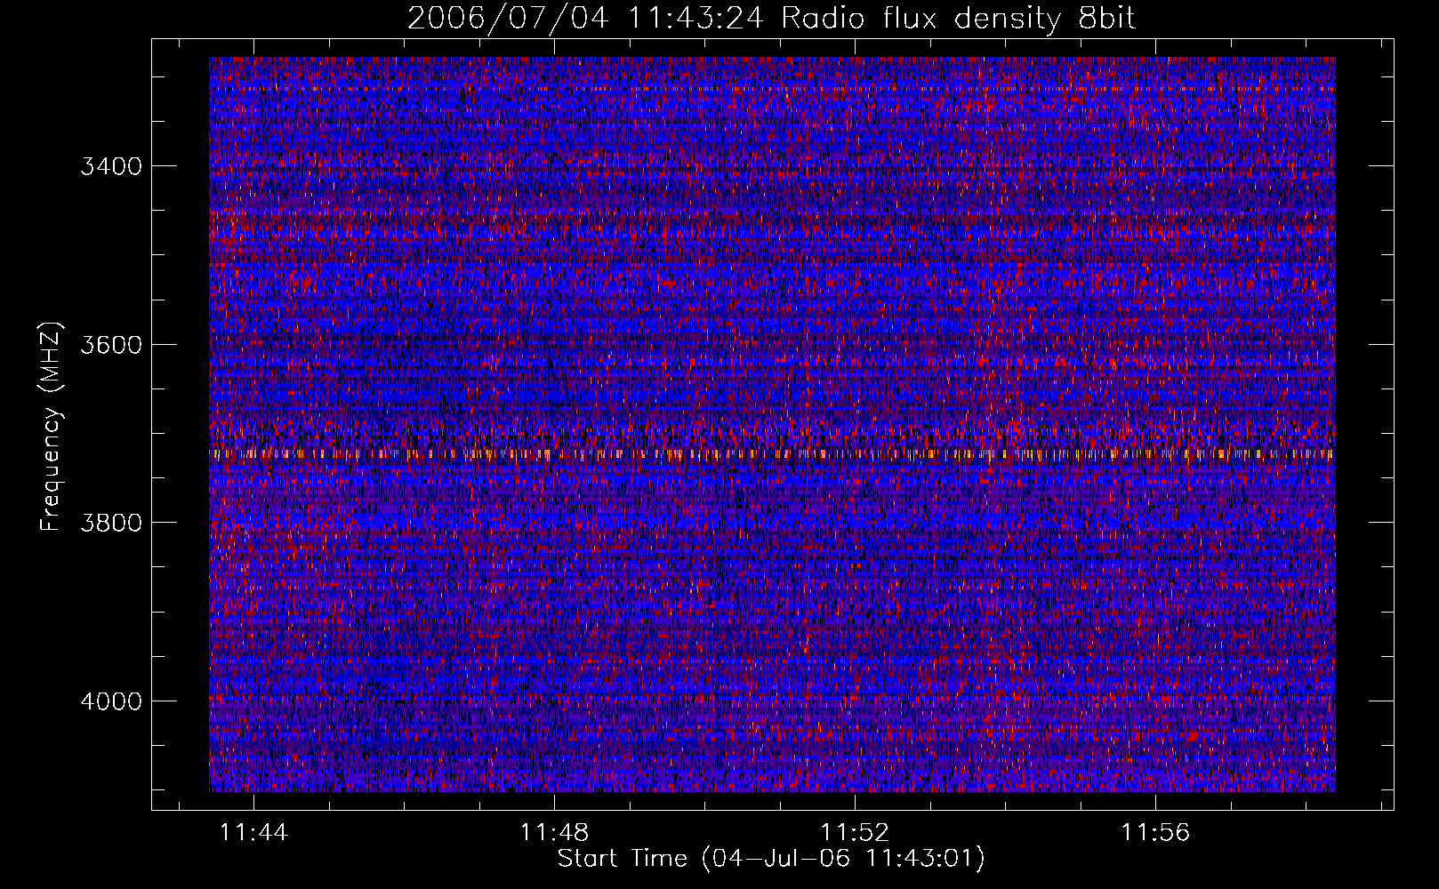Click the Frequency (MHZ) axis title
The width and height of the screenshot is (1439, 889).
[52, 426]
